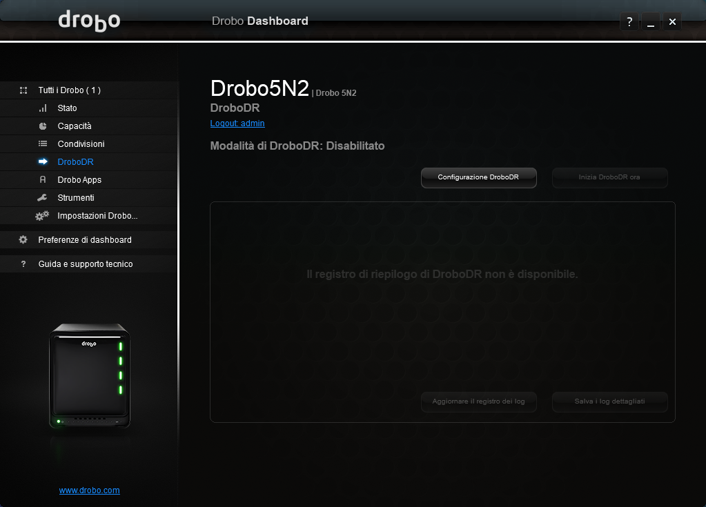Open the Tutti i Drobo section
The image size is (706, 507).
point(69,90)
